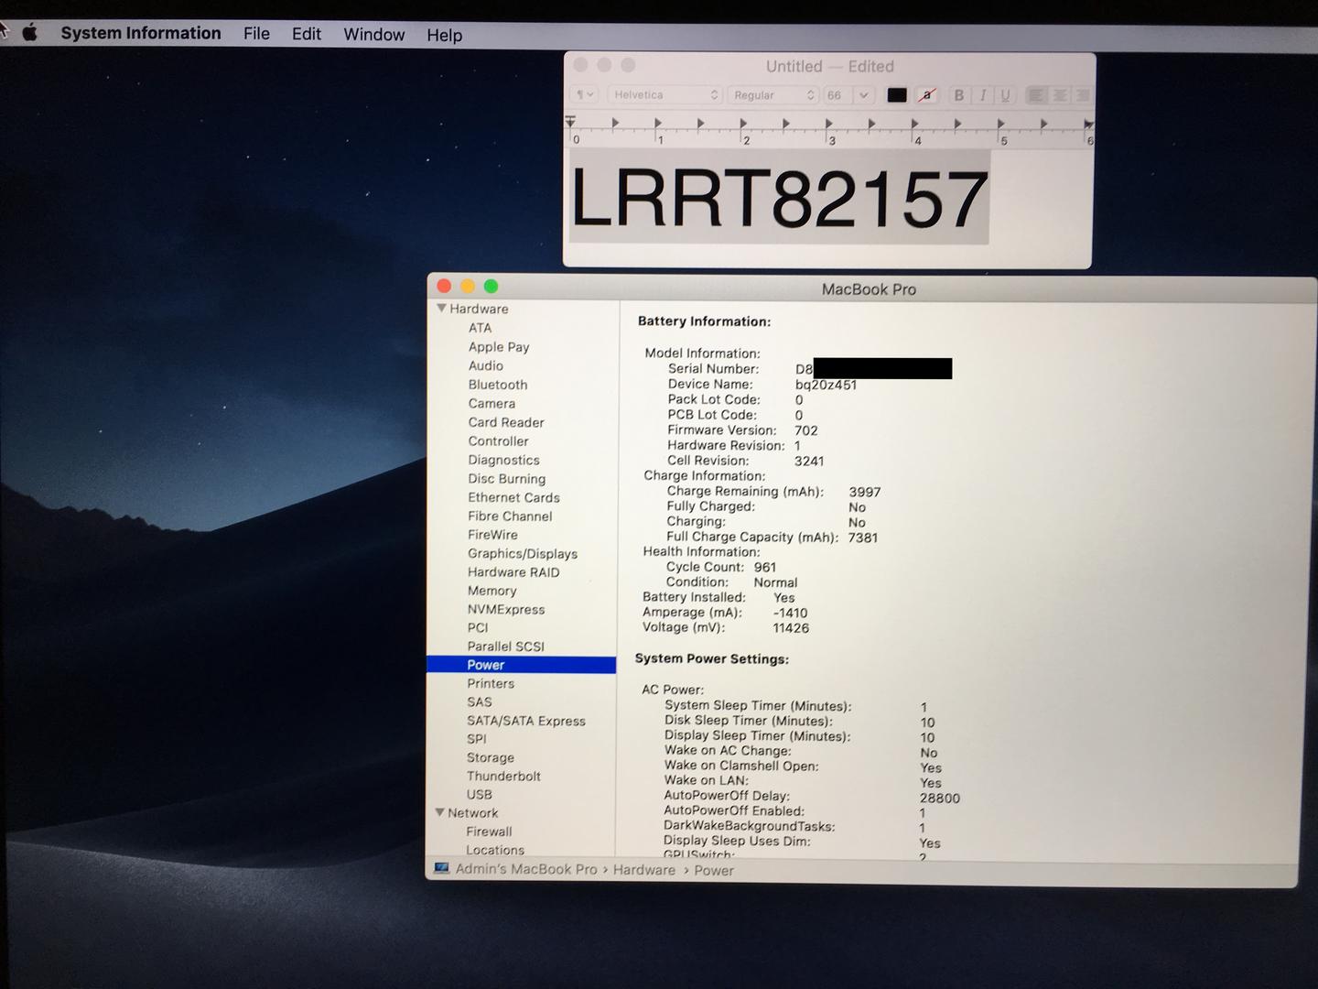Select SPI in the sidebar
The width and height of the screenshot is (1318, 989).
477,739
